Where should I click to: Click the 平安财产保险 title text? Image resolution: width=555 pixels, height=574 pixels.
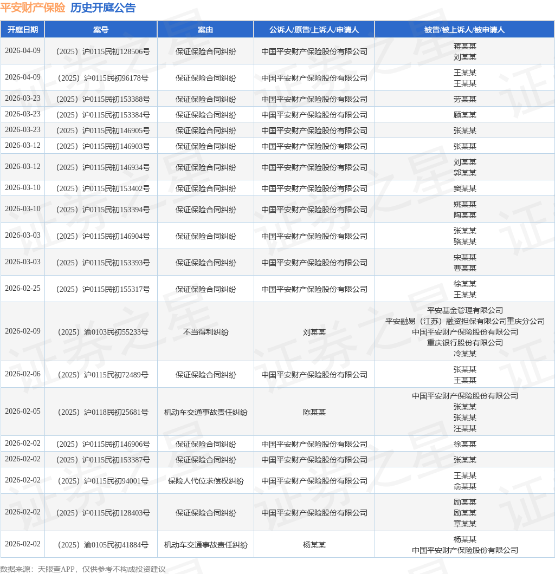(33, 8)
